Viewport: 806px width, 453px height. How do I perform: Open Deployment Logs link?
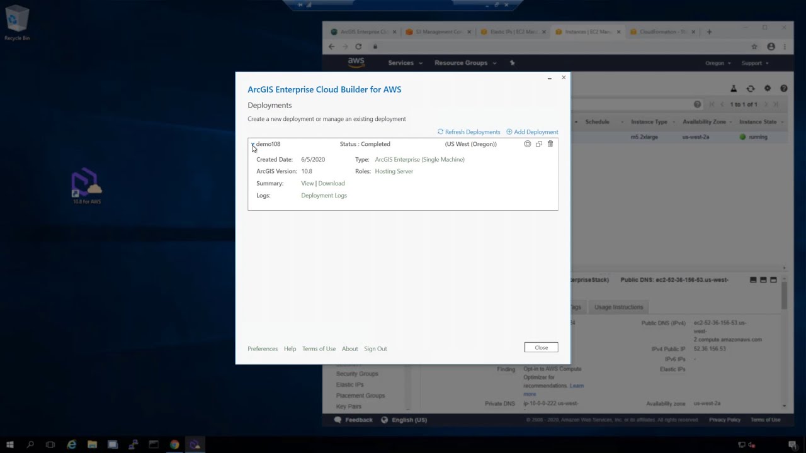[x=324, y=196]
